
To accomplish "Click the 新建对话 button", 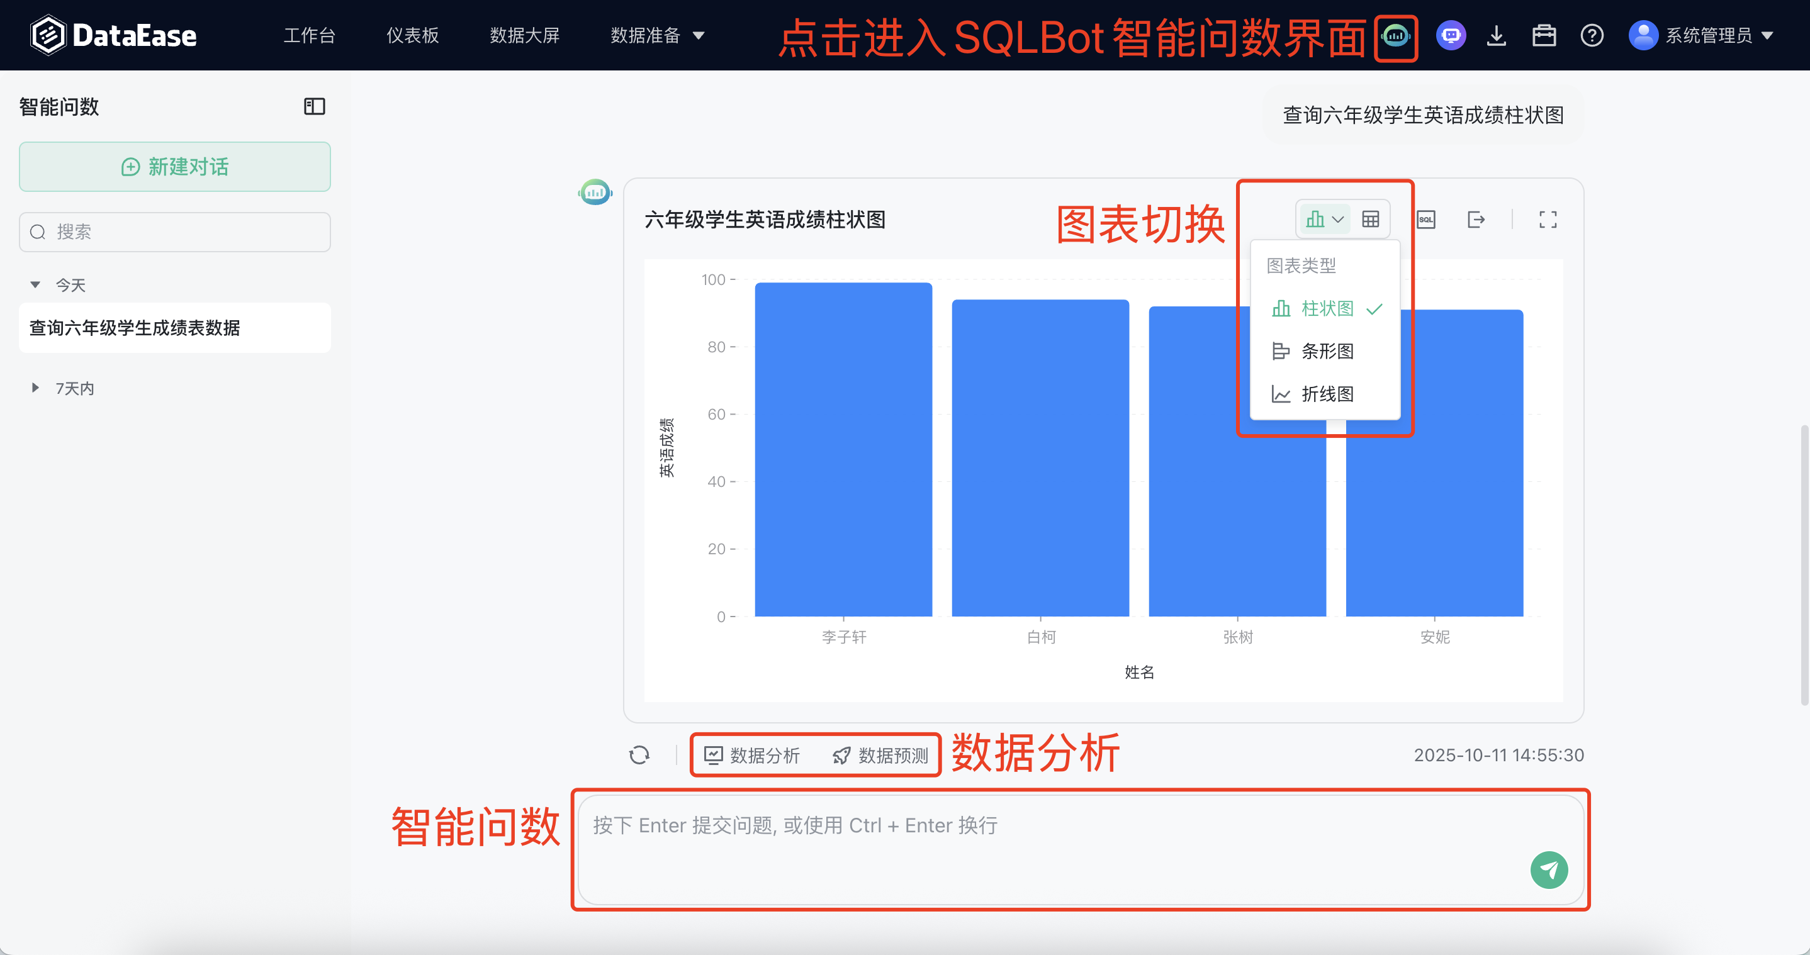I will pyautogui.click(x=175, y=167).
